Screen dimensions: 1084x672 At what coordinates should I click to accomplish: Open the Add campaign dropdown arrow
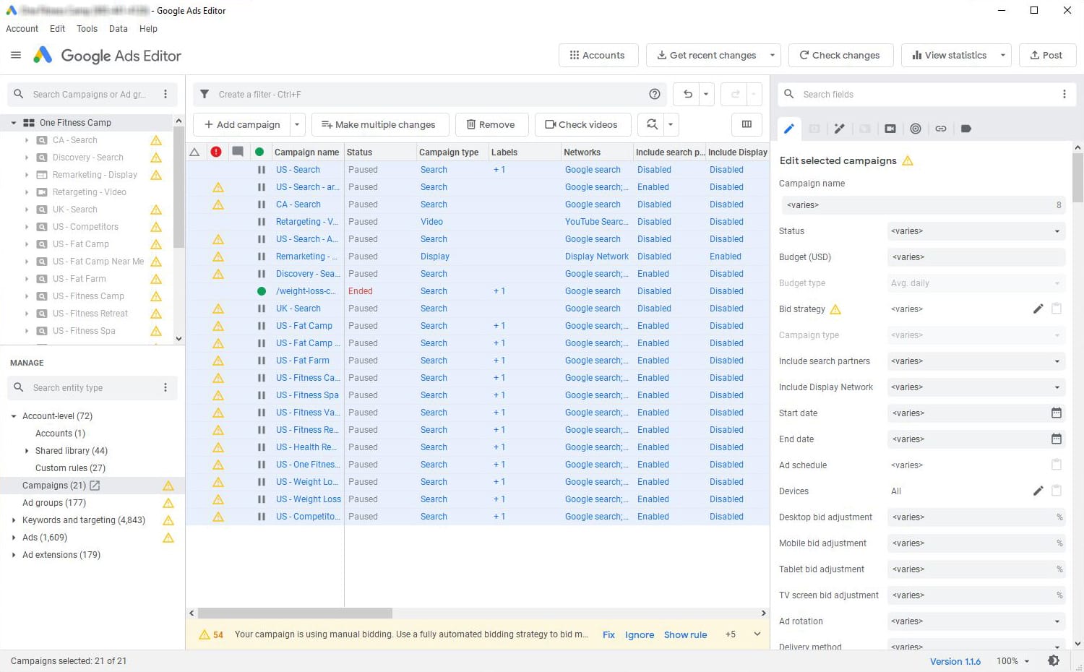[296, 124]
